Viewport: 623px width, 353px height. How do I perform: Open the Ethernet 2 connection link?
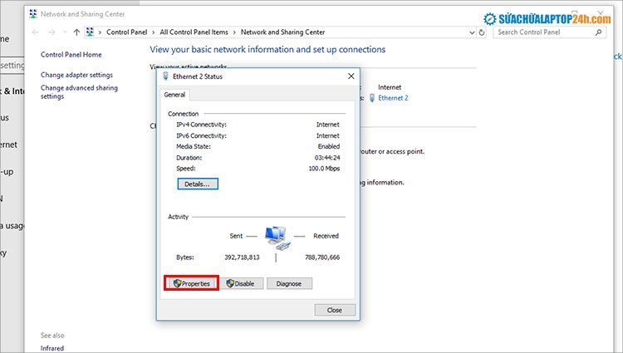393,97
